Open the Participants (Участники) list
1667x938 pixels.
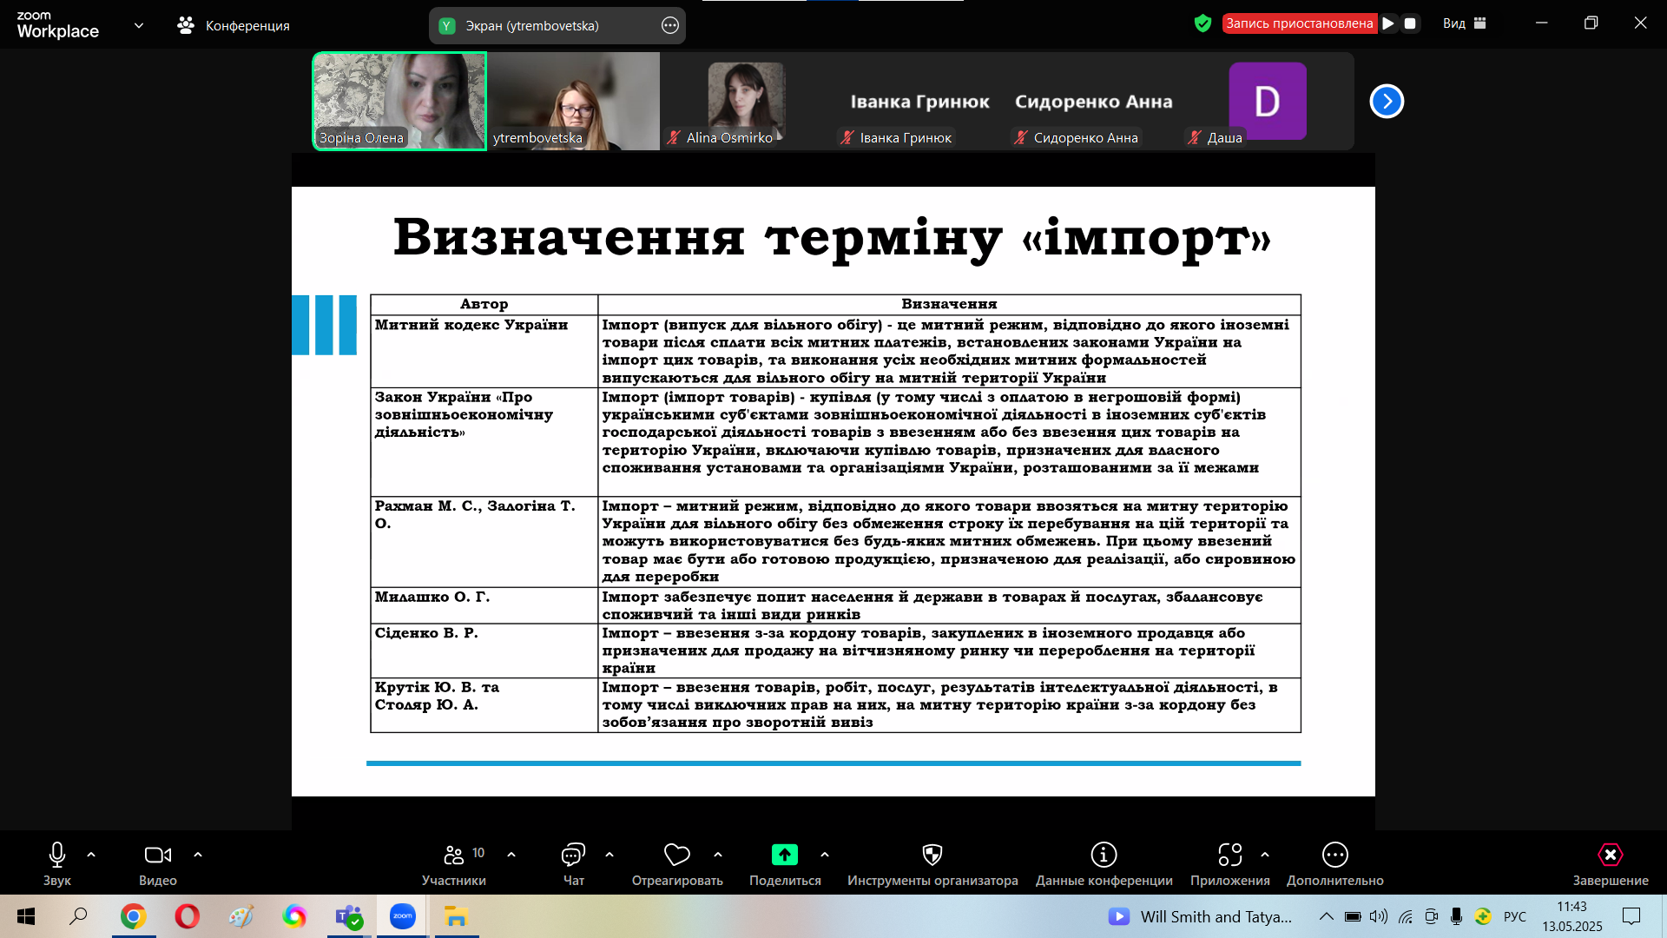point(453,855)
